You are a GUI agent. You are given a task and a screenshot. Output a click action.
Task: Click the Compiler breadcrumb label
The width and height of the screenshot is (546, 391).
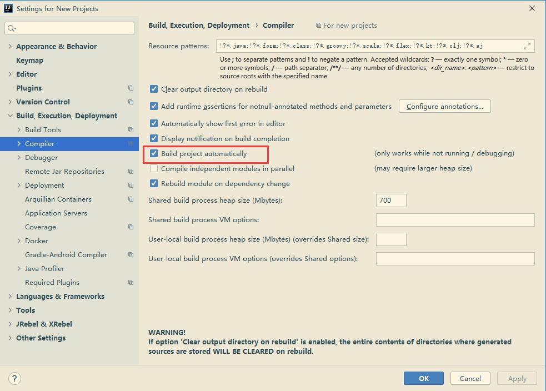(x=278, y=26)
